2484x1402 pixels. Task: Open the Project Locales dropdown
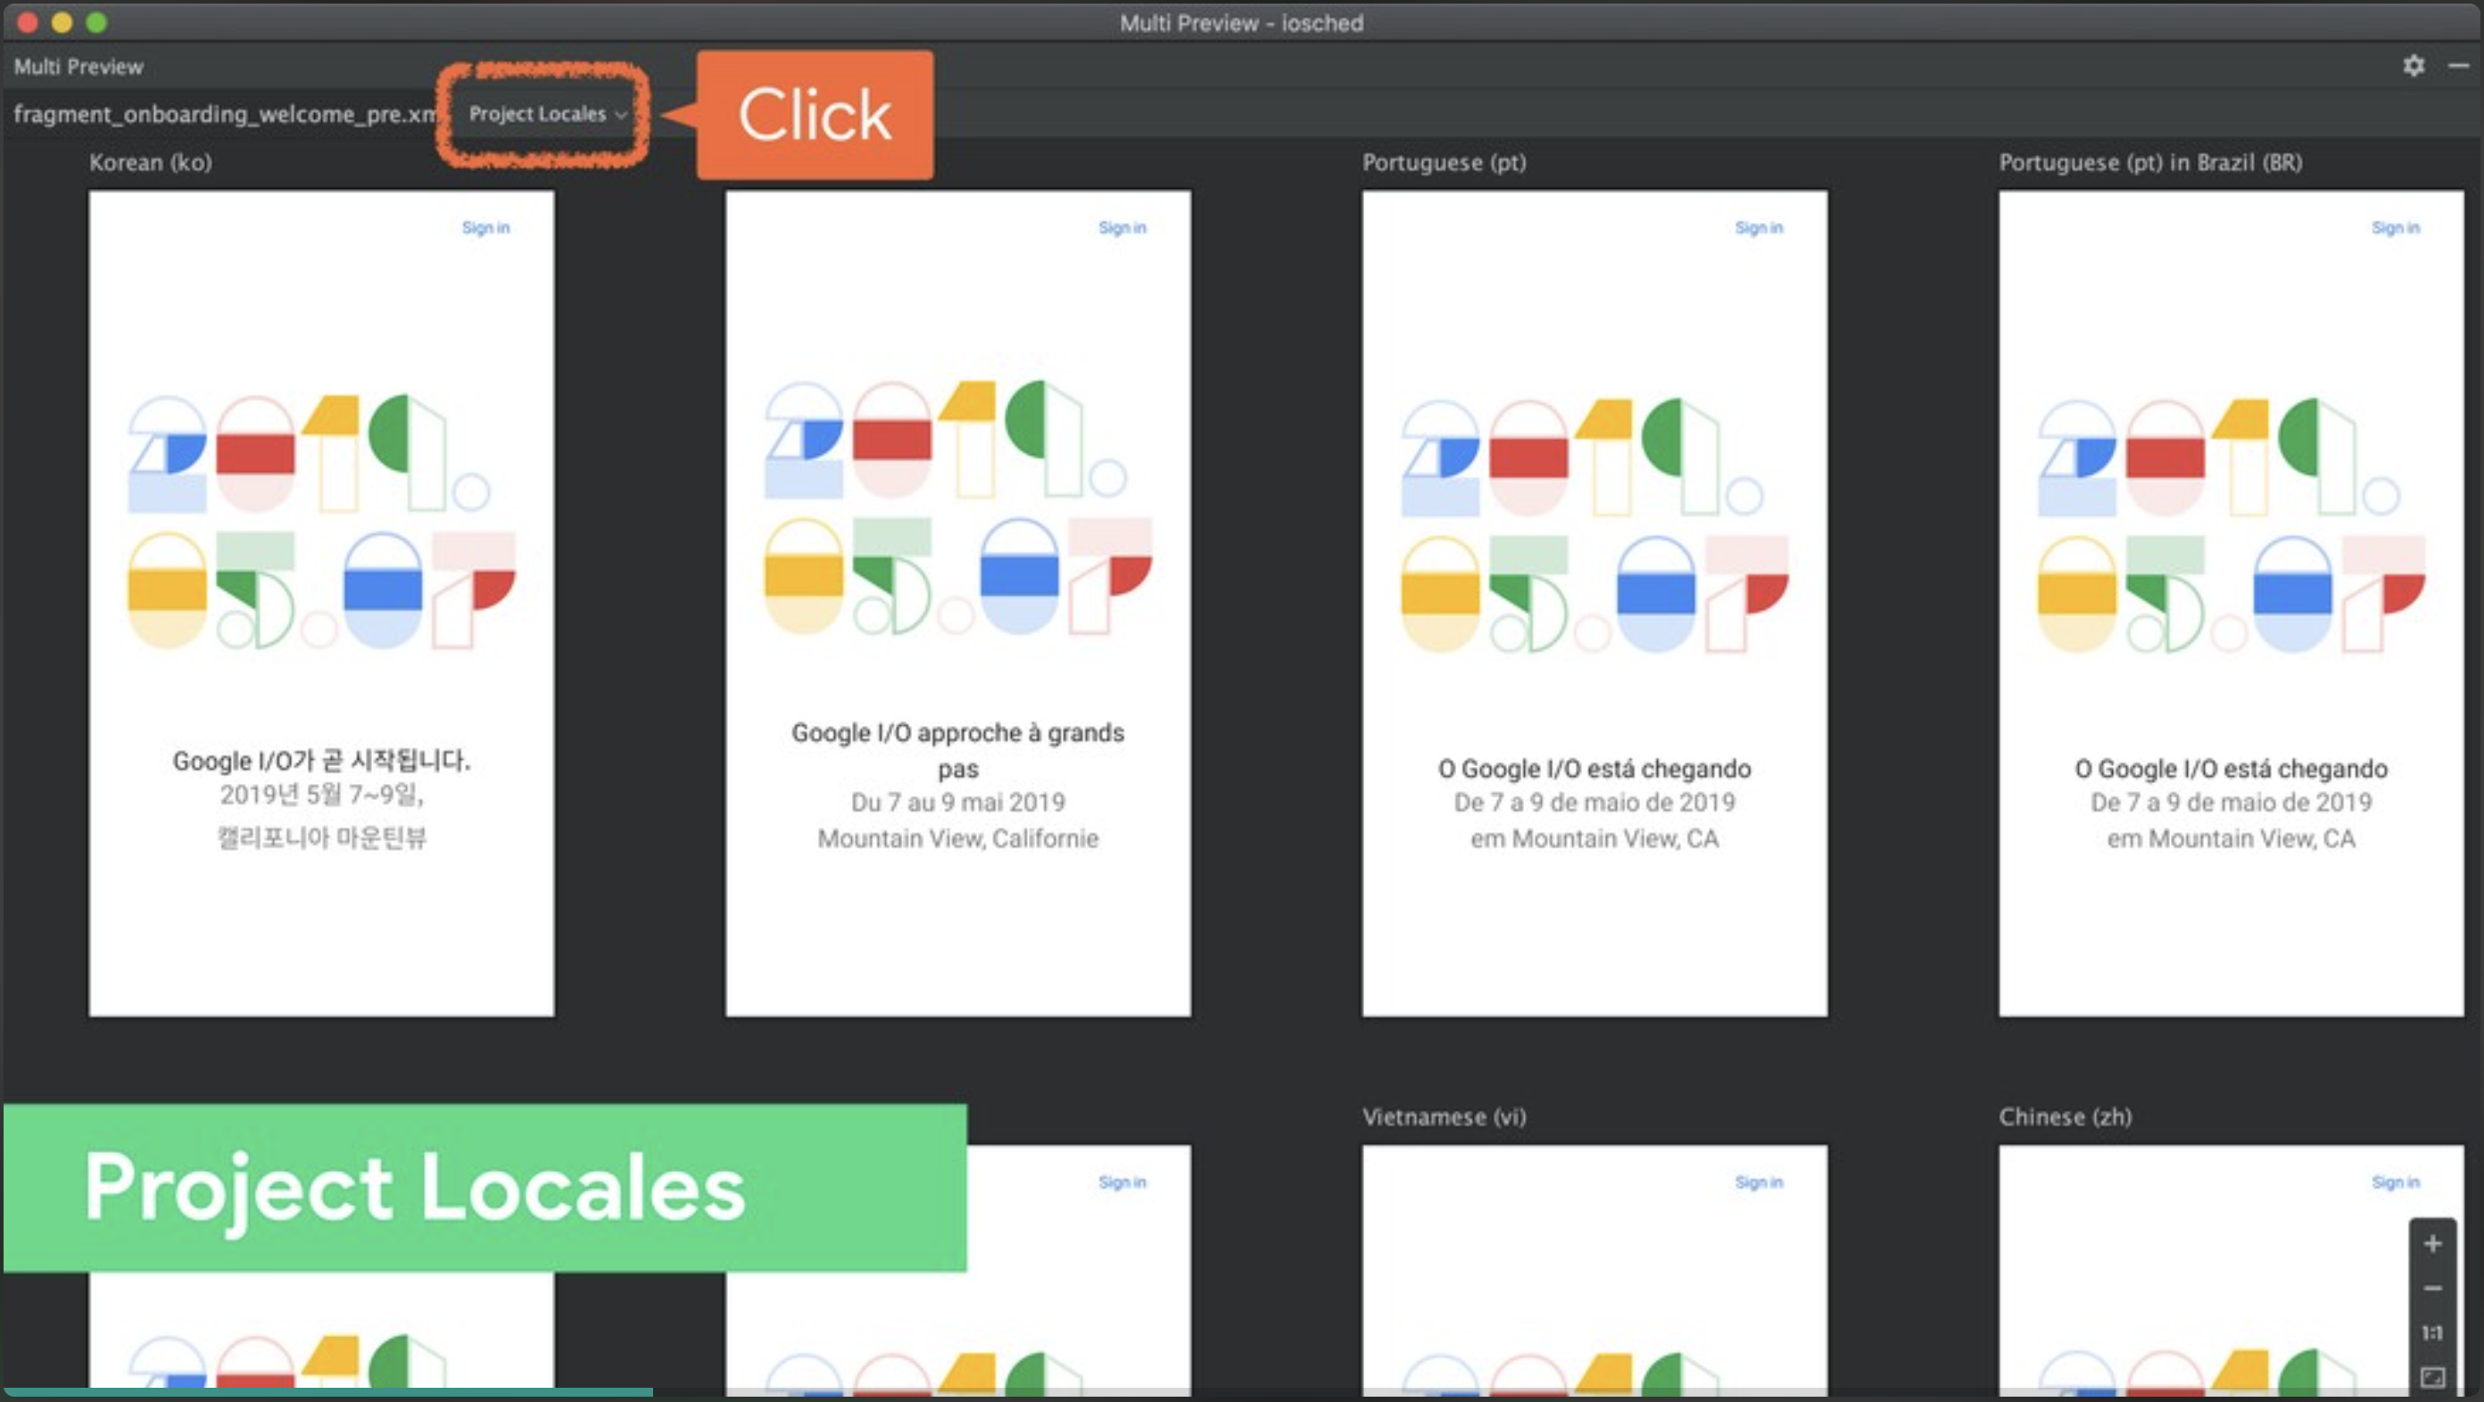[546, 113]
